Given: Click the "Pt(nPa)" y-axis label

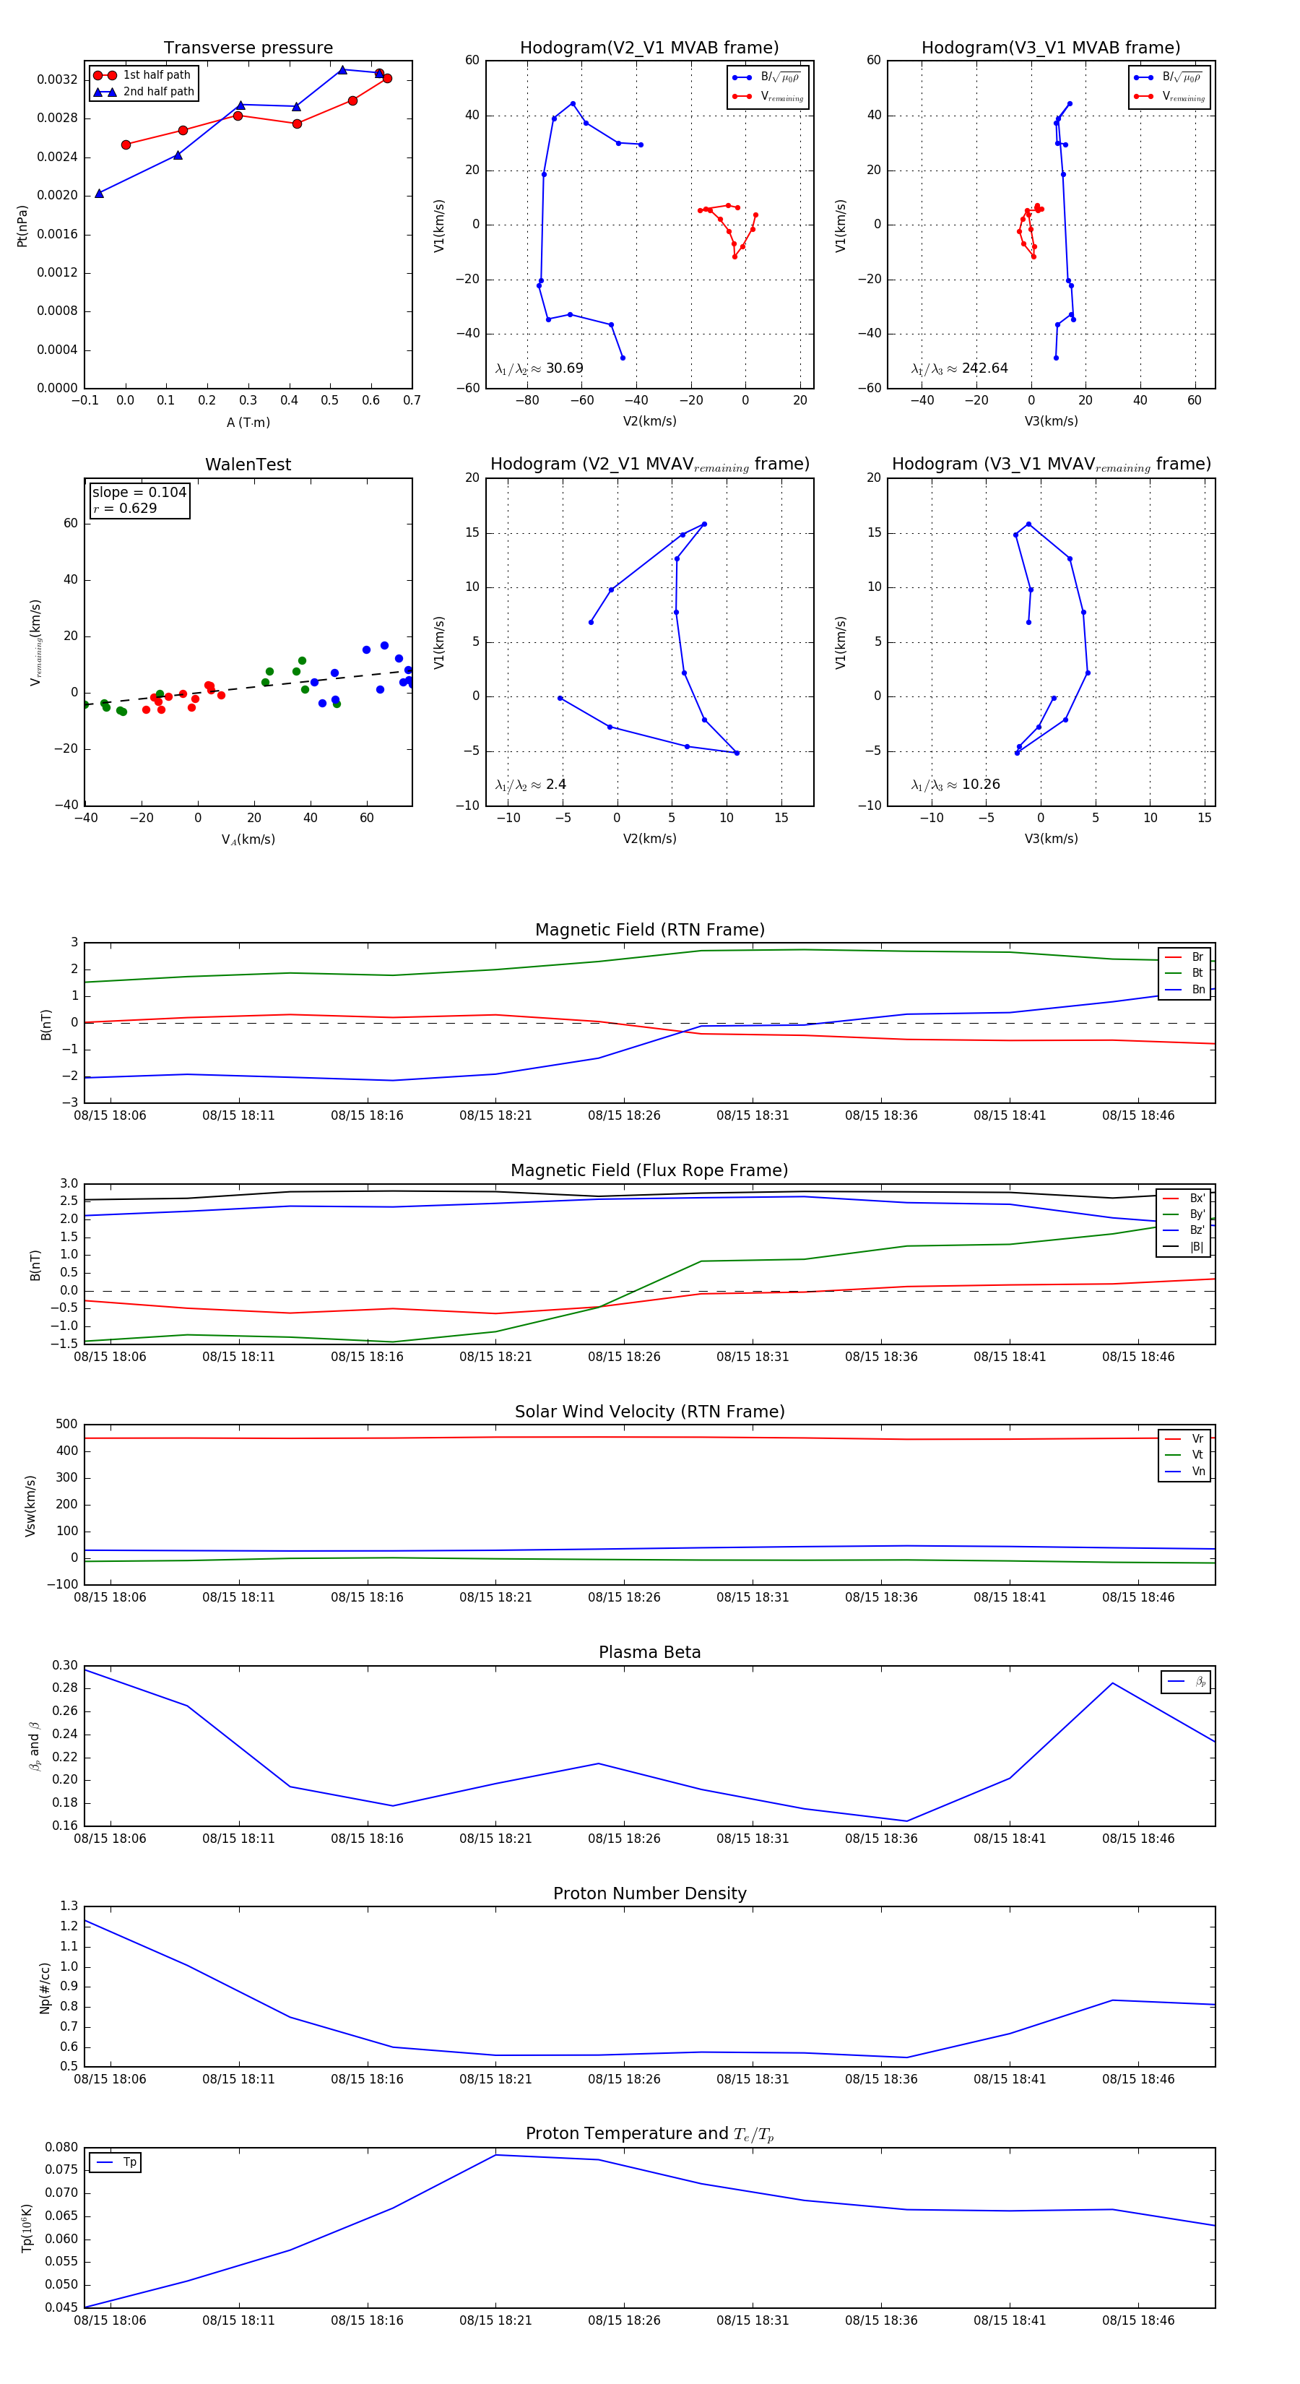Looking at the screenshot, I should click(x=22, y=225).
